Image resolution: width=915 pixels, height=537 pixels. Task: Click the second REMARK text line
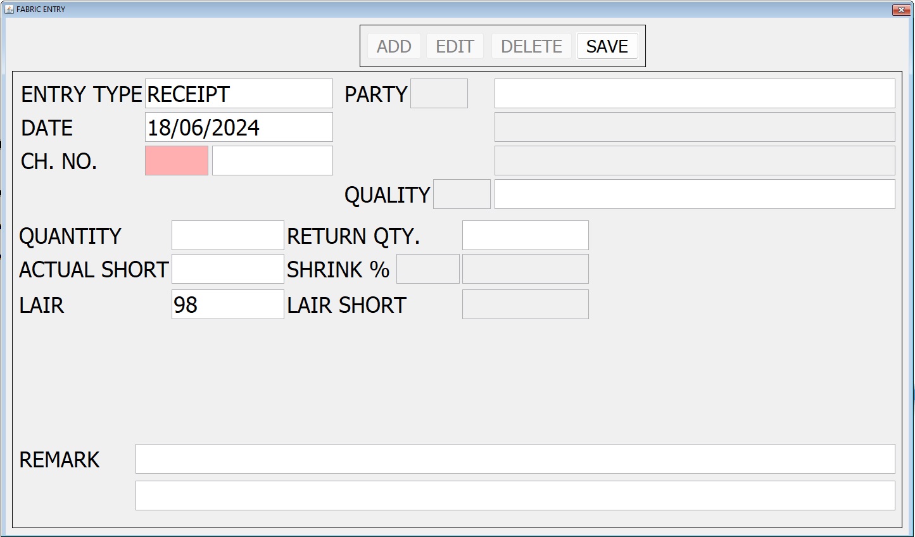[x=515, y=495]
